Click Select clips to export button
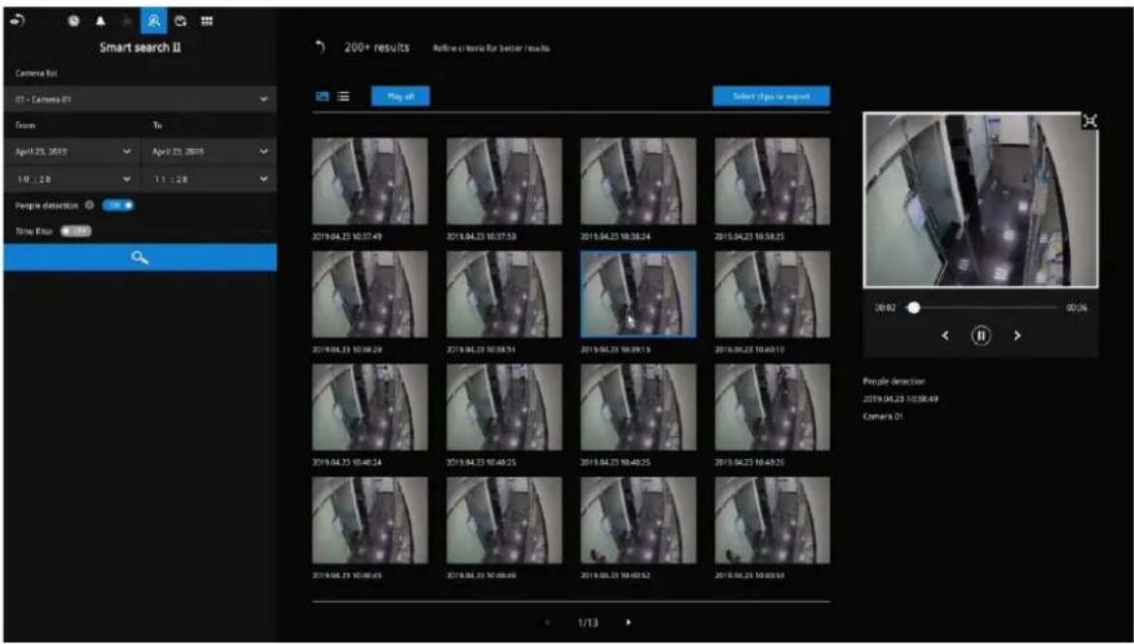 [771, 96]
